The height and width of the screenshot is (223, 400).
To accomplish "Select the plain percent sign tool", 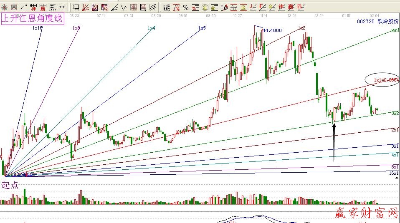I will [x=186, y=7].
